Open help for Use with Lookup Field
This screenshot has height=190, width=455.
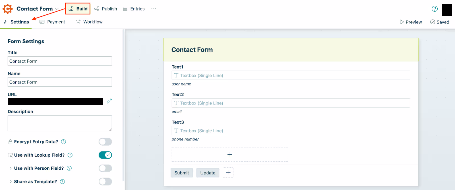[x=70, y=155]
